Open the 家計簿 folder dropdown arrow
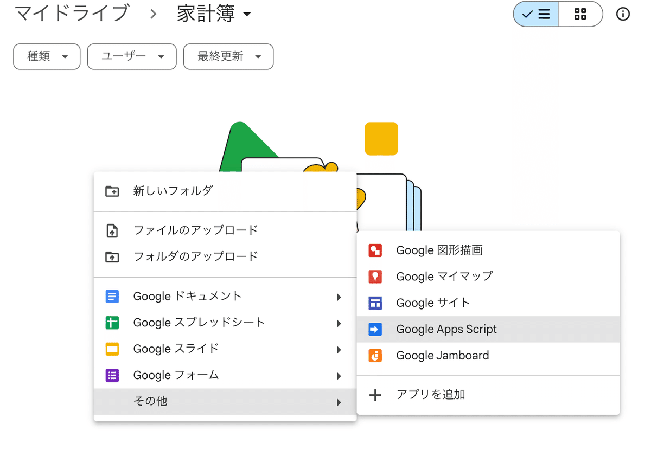Screen dimensions: 651x450 (247, 15)
